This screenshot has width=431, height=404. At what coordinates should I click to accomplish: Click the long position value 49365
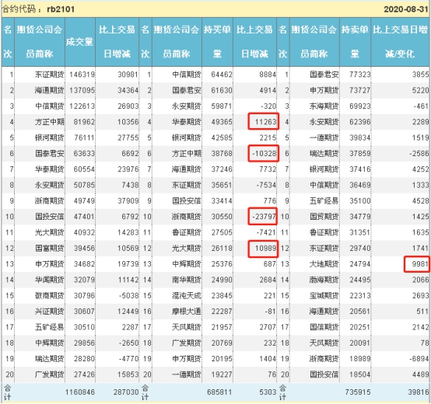coord(222,122)
